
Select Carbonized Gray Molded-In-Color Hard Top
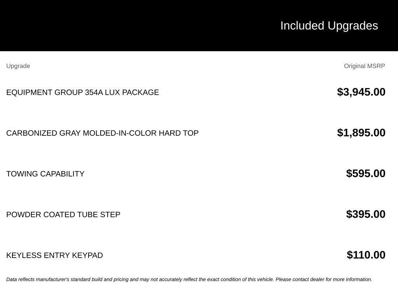click(x=102, y=133)
